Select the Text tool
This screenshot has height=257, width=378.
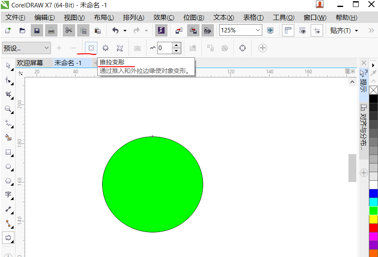9,195
